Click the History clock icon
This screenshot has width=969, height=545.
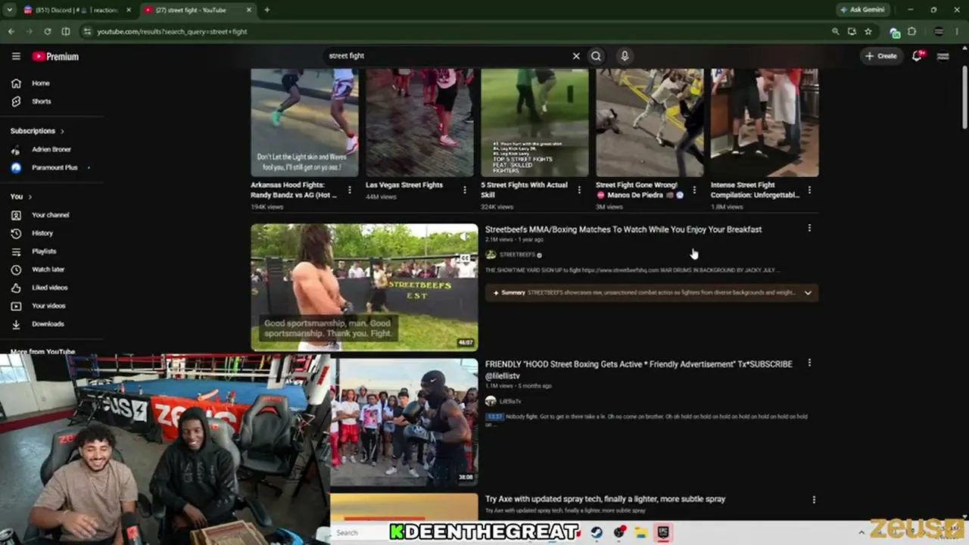[16, 233]
